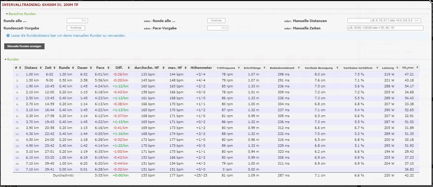Sort by Trittfrequenz using its sort arrows
This screenshot has width=433, height=187.
239,68
